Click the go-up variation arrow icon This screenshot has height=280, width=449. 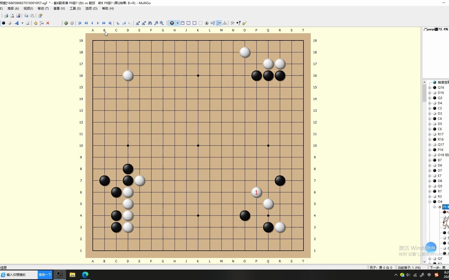[x=118, y=23]
